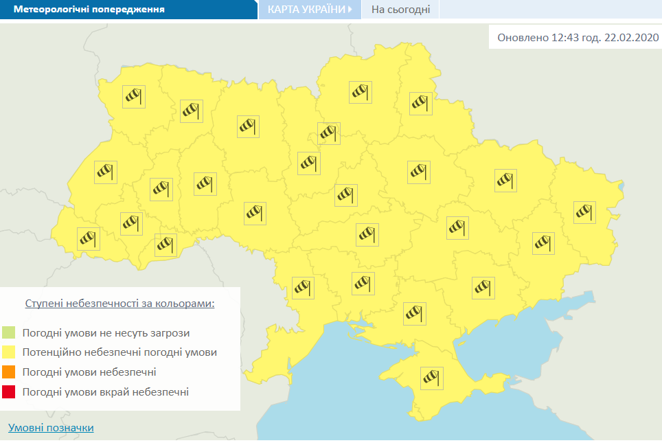The height and width of the screenshot is (443, 662).
Task: Select the На сьогодні tab
Action: (401, 9)
